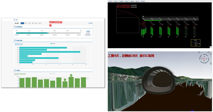Click the overall project progress panel icon
The image size is (213, 112).
point(15,27)
